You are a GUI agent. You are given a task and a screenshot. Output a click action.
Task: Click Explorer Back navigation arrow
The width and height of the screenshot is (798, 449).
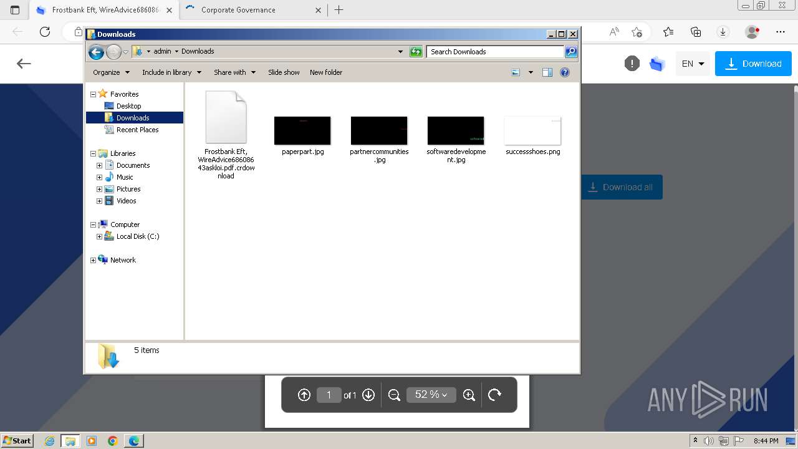coord(96,52)
